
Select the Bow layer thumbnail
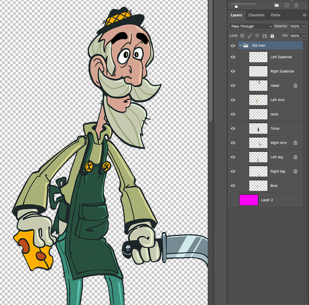click(258, 186)
